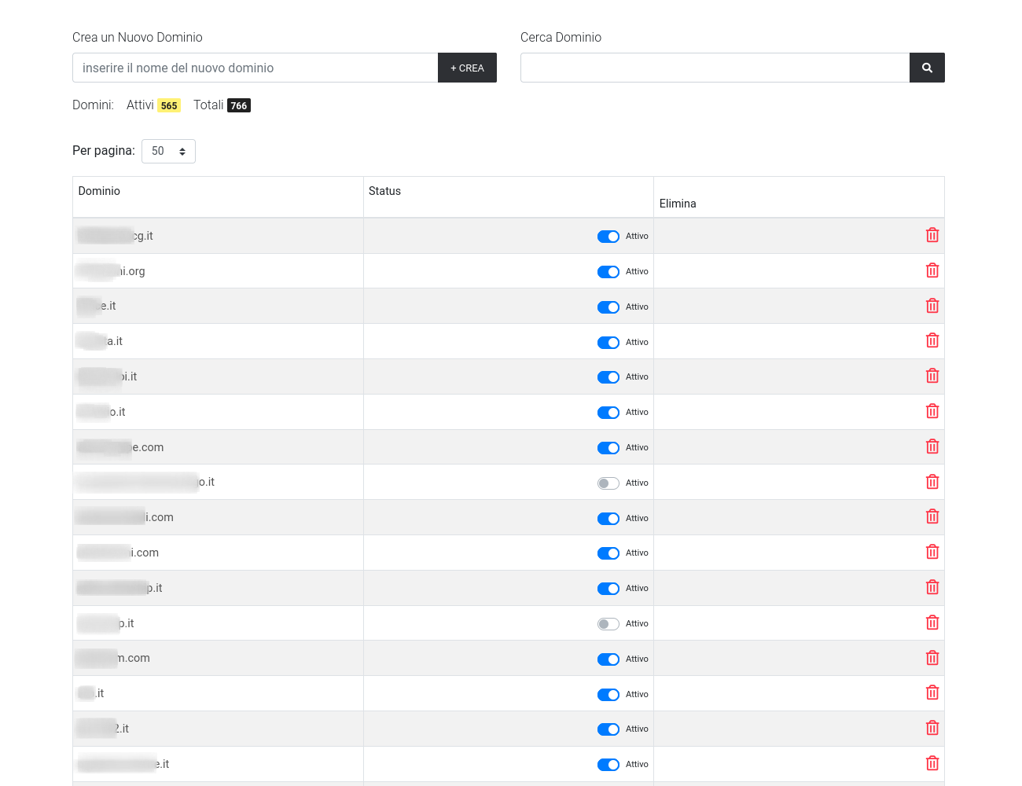Remove the domain ending in e.com

(932, 446)
